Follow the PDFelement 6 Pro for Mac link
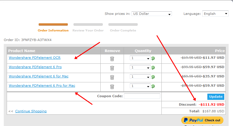Viewport: 233px width, 126px height. tap(42, 86)
